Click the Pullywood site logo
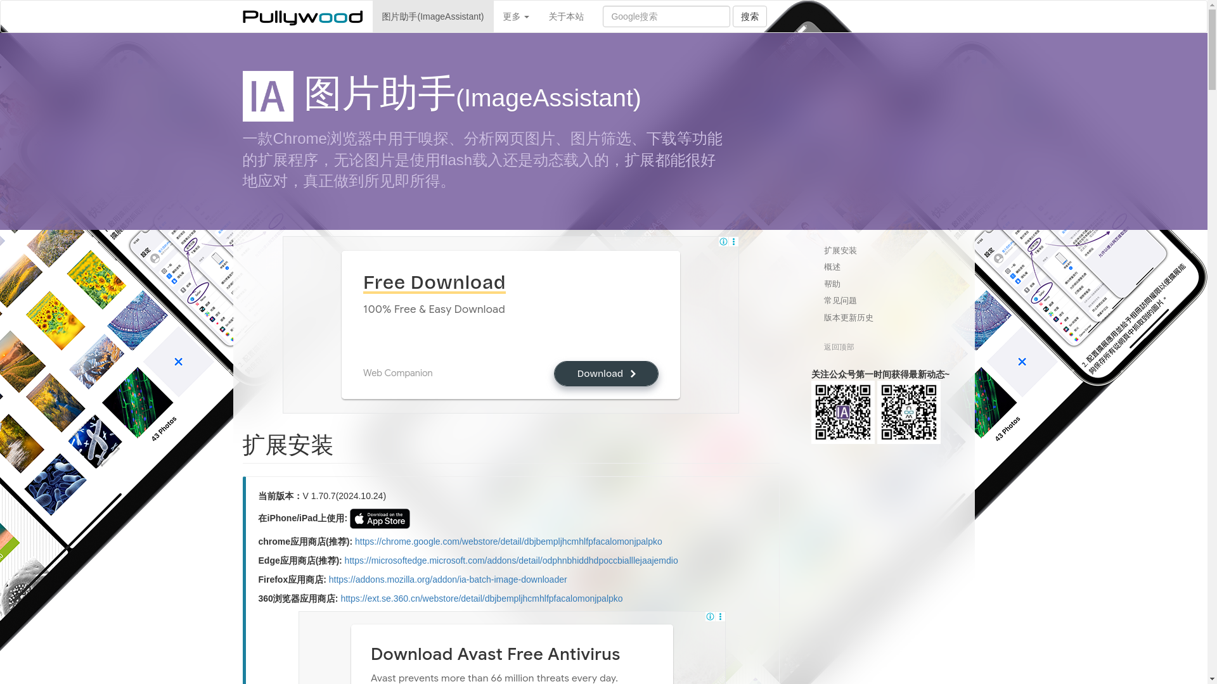1217x684 pixels. 302,17
